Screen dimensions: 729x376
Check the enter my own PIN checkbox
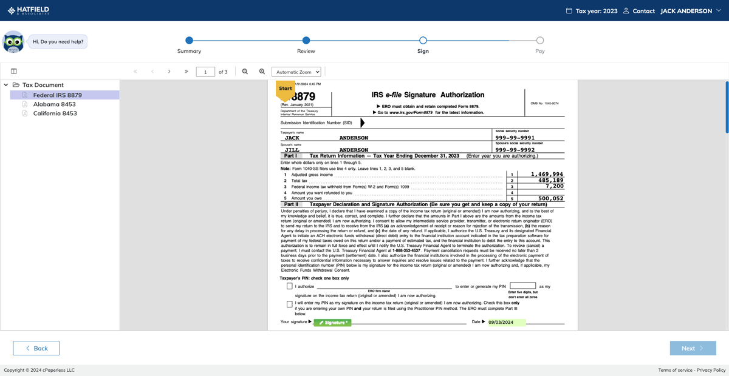[x=289, y=304]
